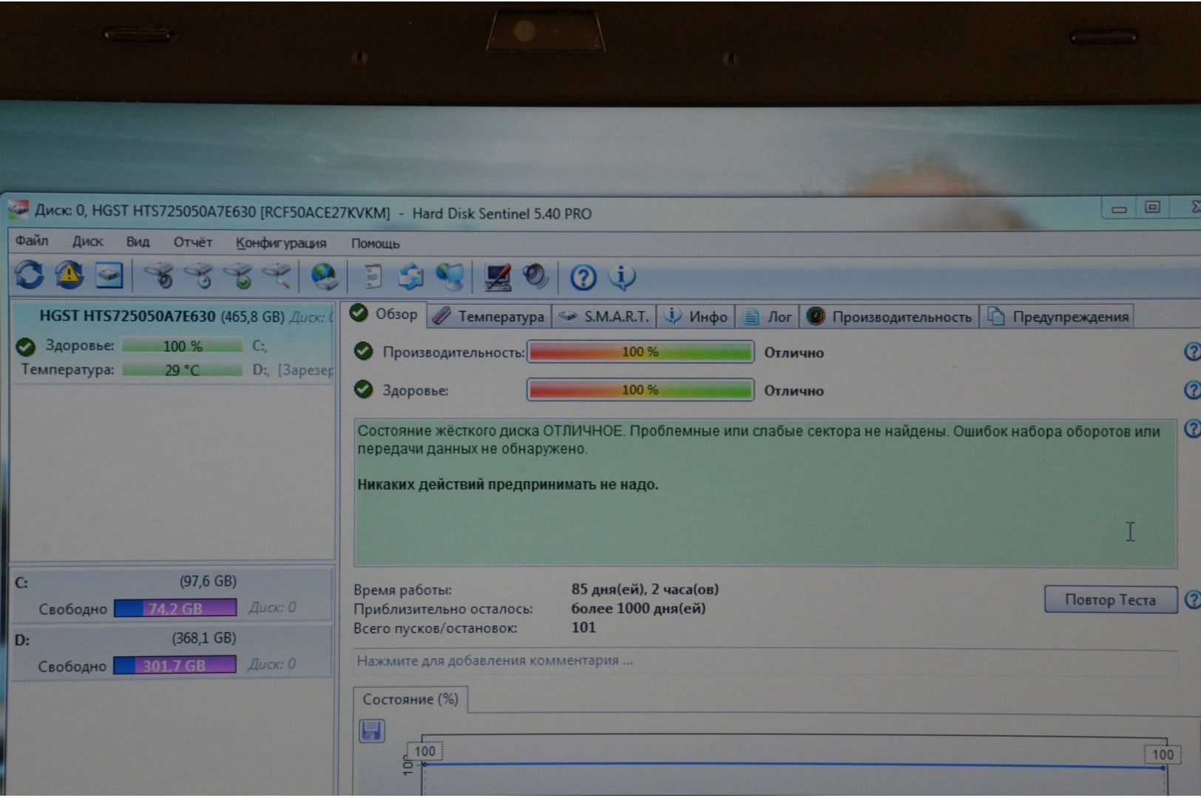Select the C: partition free space bar
Image resolution: width=1201 pixels, height=798 pixels.
(x=175, y=608)
